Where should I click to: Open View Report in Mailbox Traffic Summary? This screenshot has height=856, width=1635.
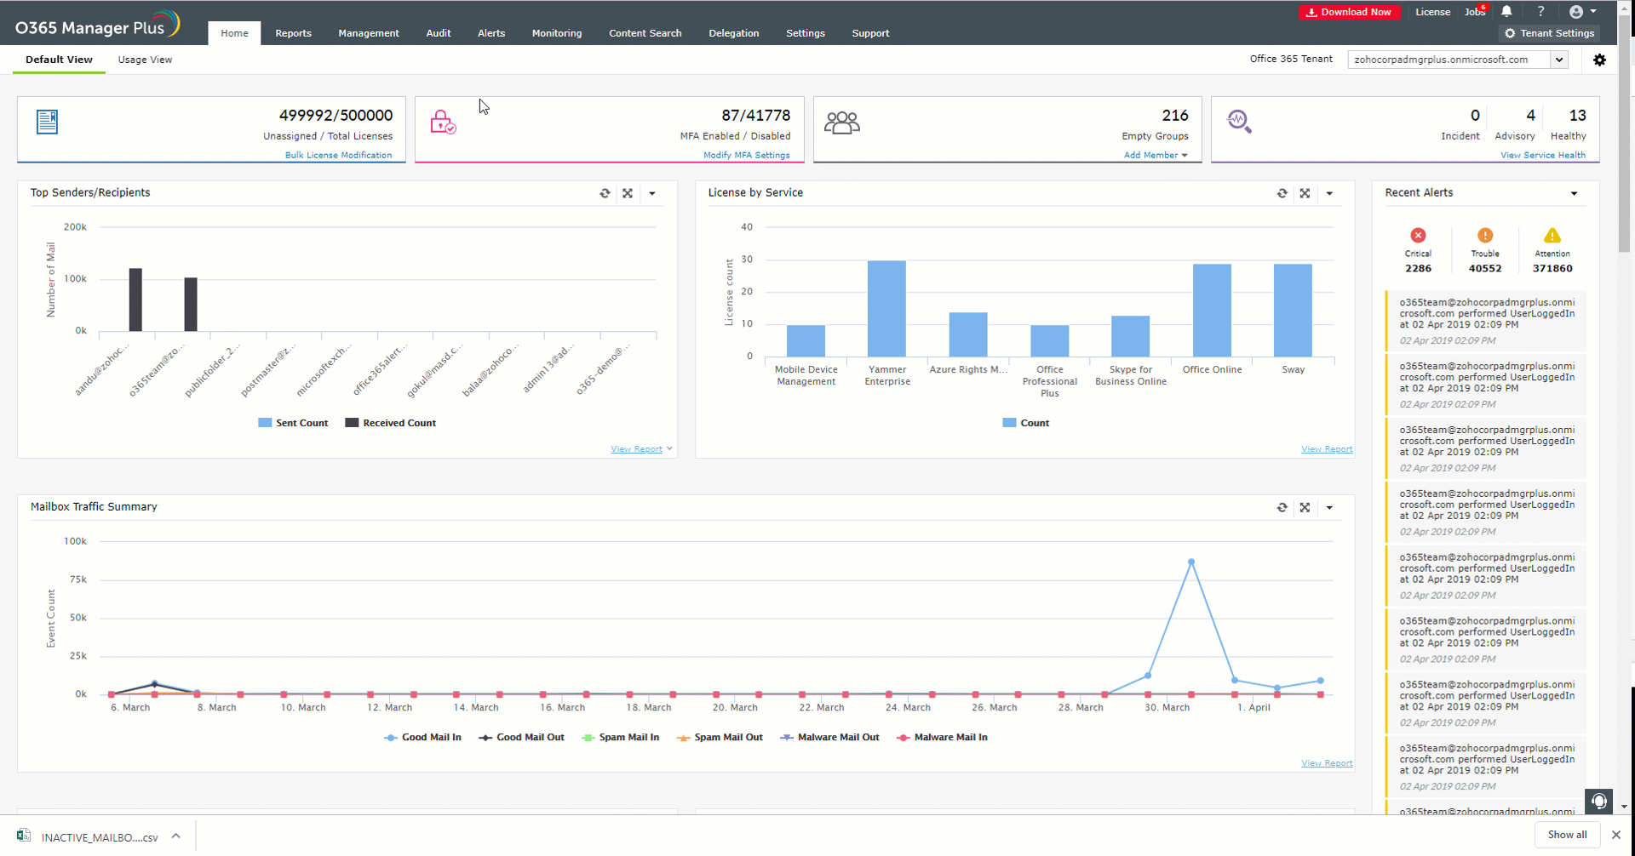(x=1327, y=762)
